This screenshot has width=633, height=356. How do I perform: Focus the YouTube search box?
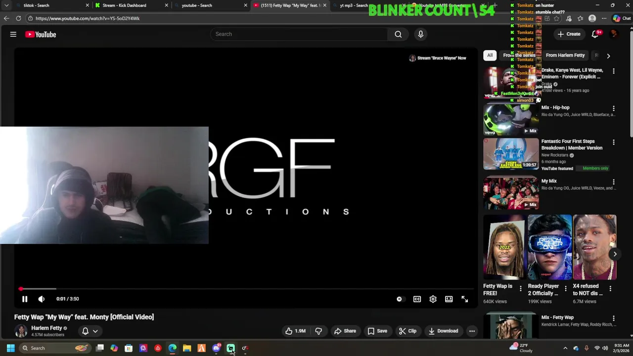point(299,34)
